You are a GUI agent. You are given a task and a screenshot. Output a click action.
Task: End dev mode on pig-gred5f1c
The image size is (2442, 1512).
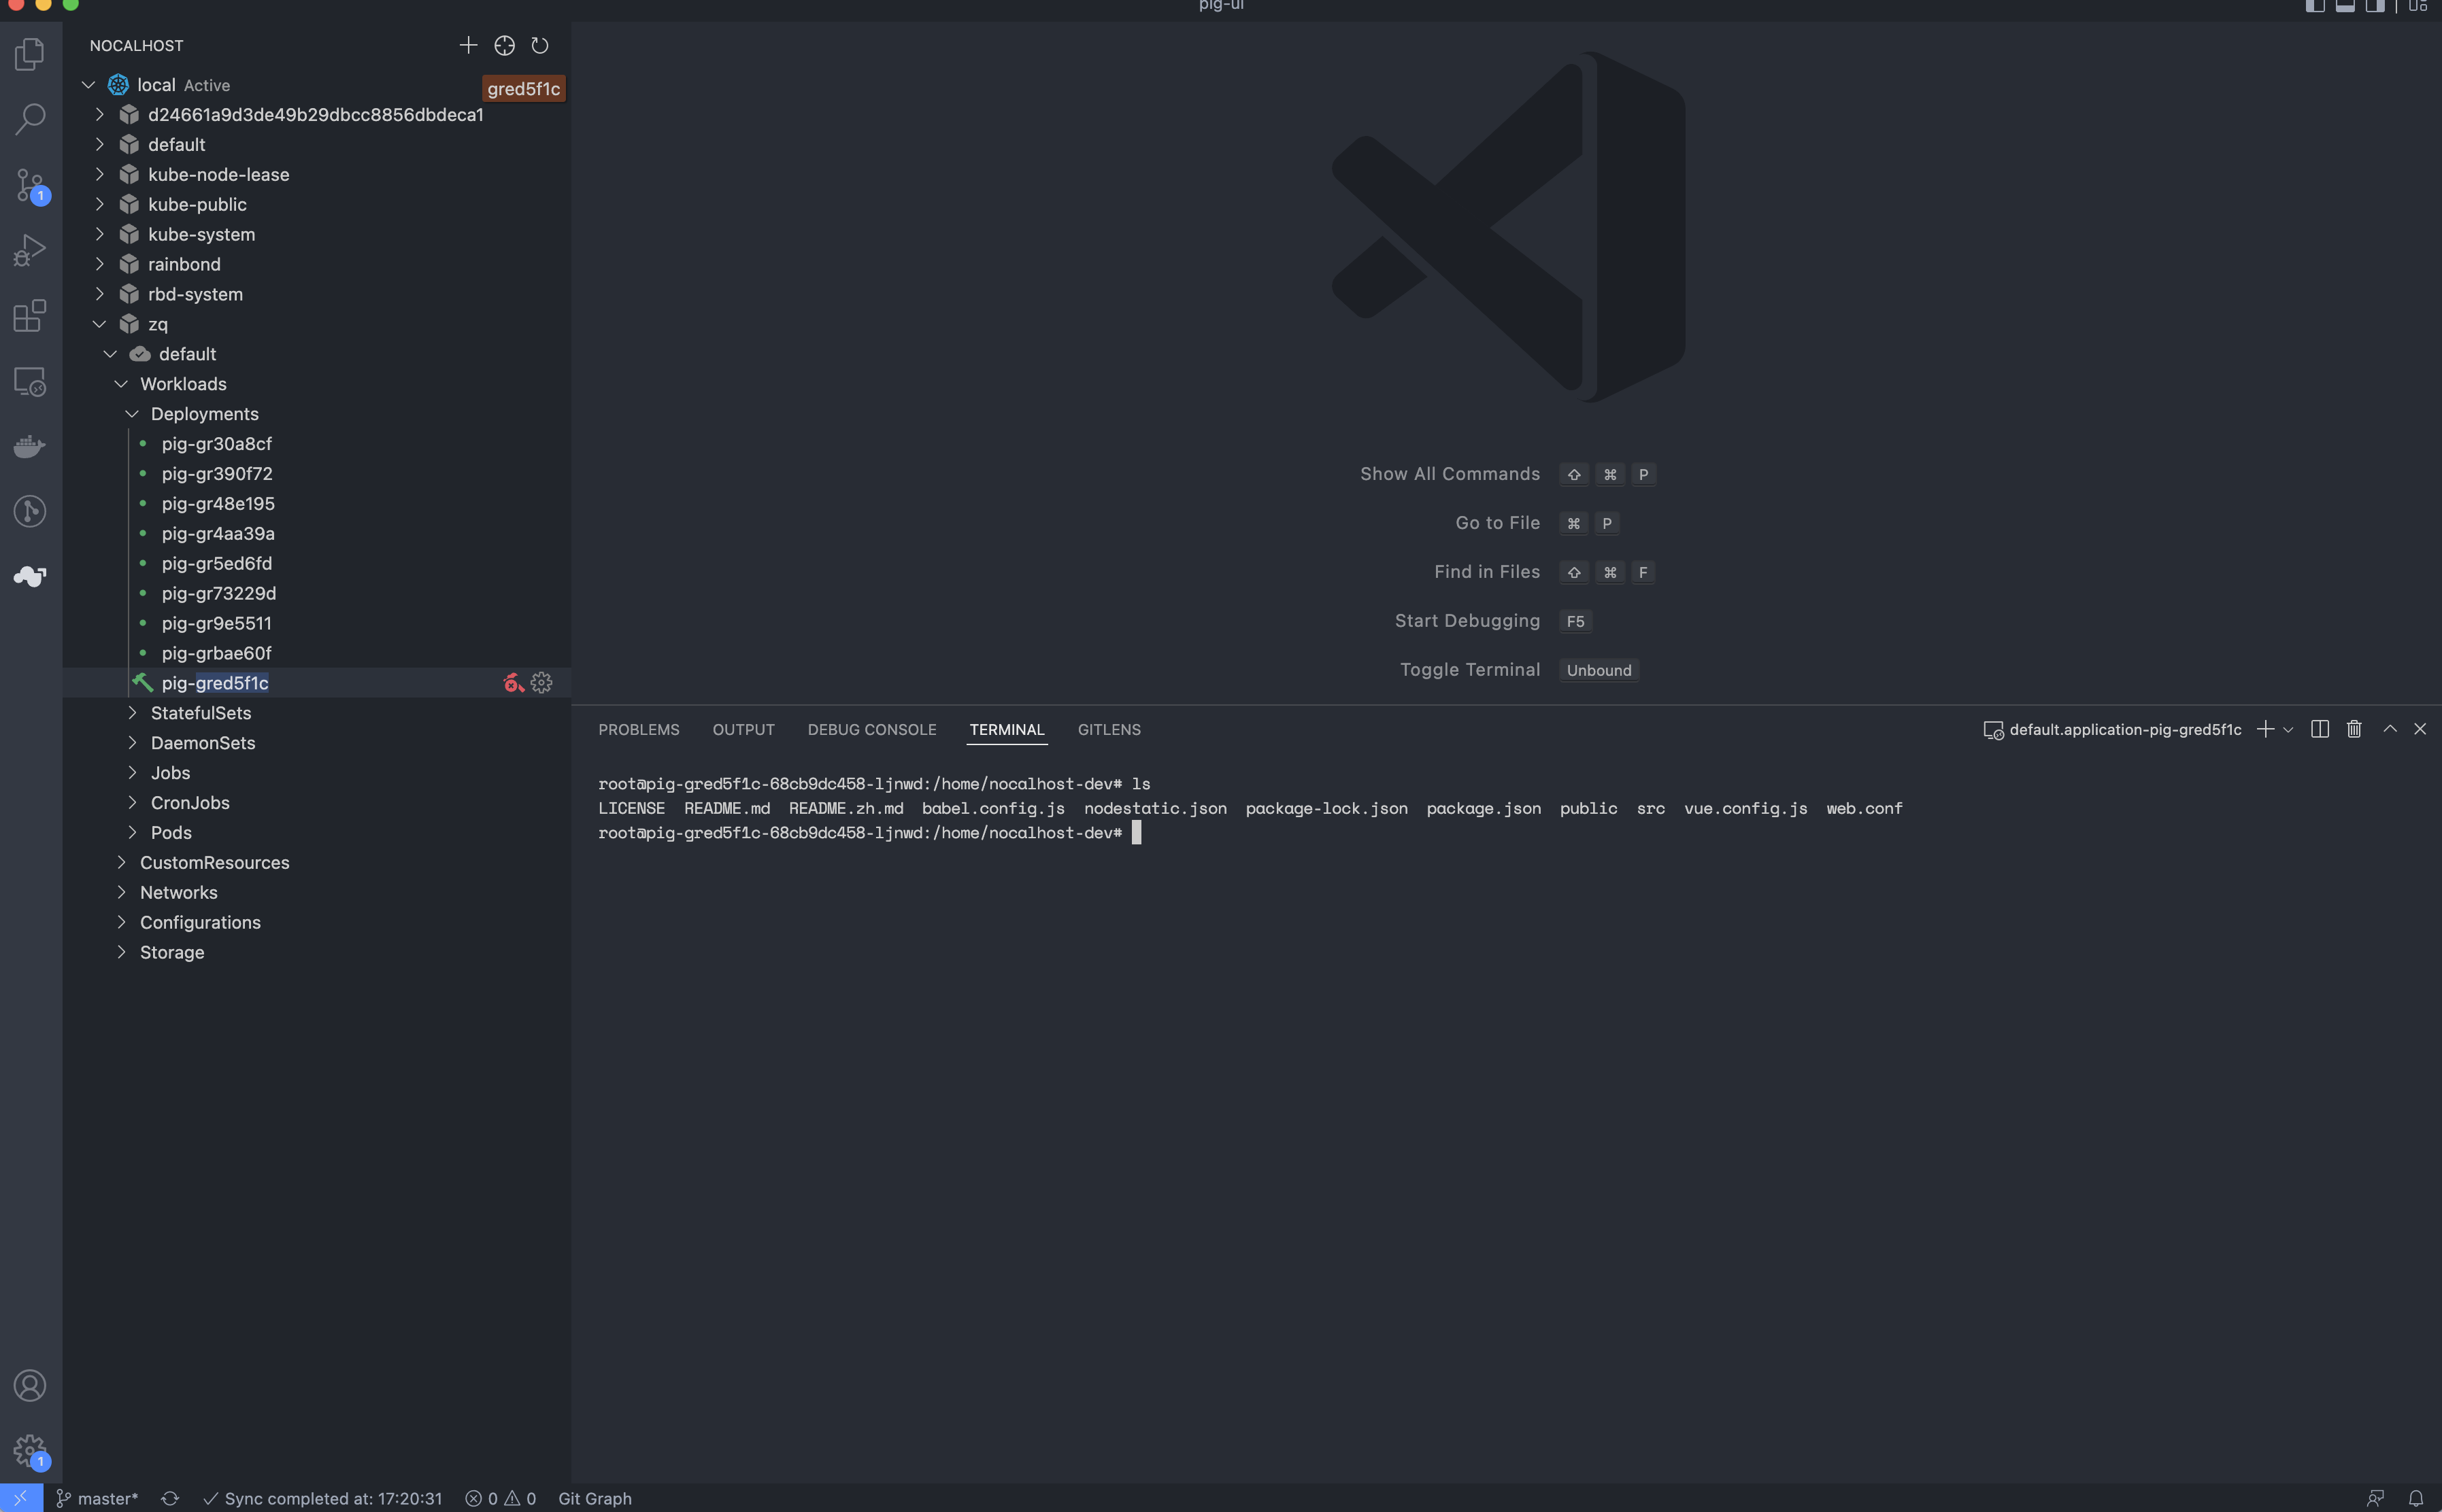pyautogui.click(x=513, y=683)
